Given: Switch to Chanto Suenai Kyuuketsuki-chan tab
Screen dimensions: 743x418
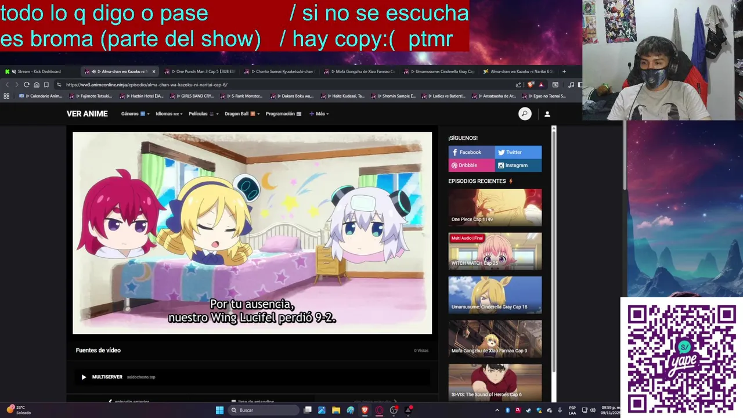Looking at the screenshot, I should pos(281,71).
